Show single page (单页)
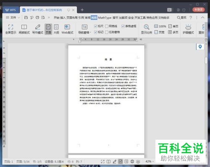Image resolution: width=210 pixels, height=167 pixels. pos(173,26)
